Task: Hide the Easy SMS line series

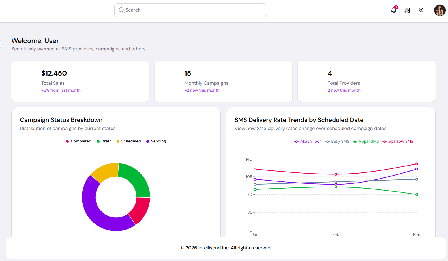Action: pos(337,142)
